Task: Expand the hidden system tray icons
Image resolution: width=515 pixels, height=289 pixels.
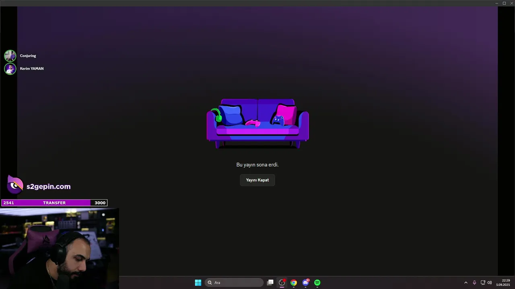Action: click(x=466, y=283)
